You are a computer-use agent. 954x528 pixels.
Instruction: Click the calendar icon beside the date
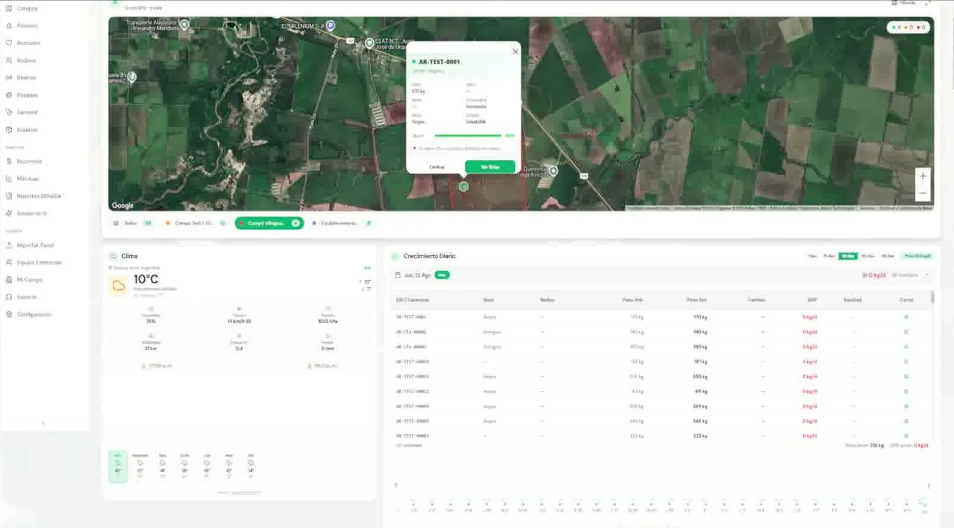(x=398, y=275)
